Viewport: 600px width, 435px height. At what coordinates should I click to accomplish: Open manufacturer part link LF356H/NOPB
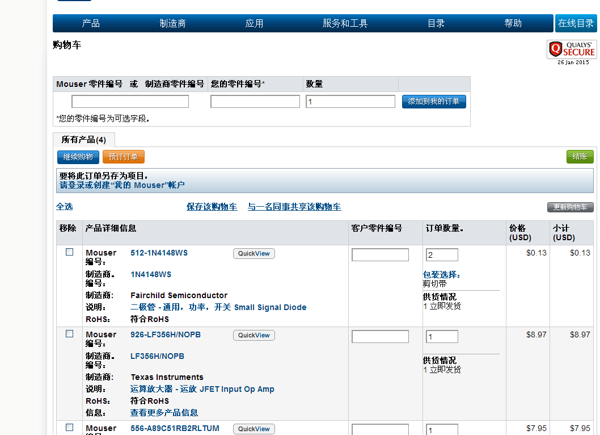coord(157,356)
